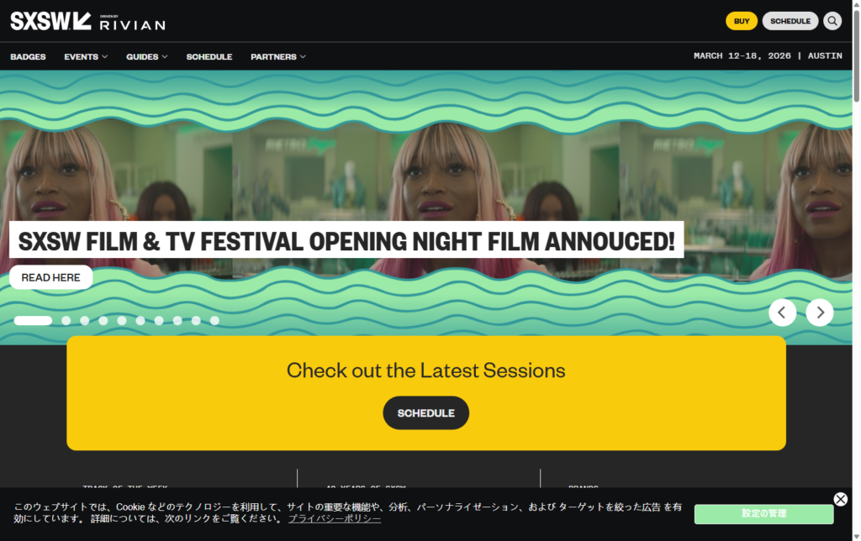Image resolution: width=861 pixels, height=541 pixels.
Task: Click the green cookie settings button
Action: [x=763, y=513]
